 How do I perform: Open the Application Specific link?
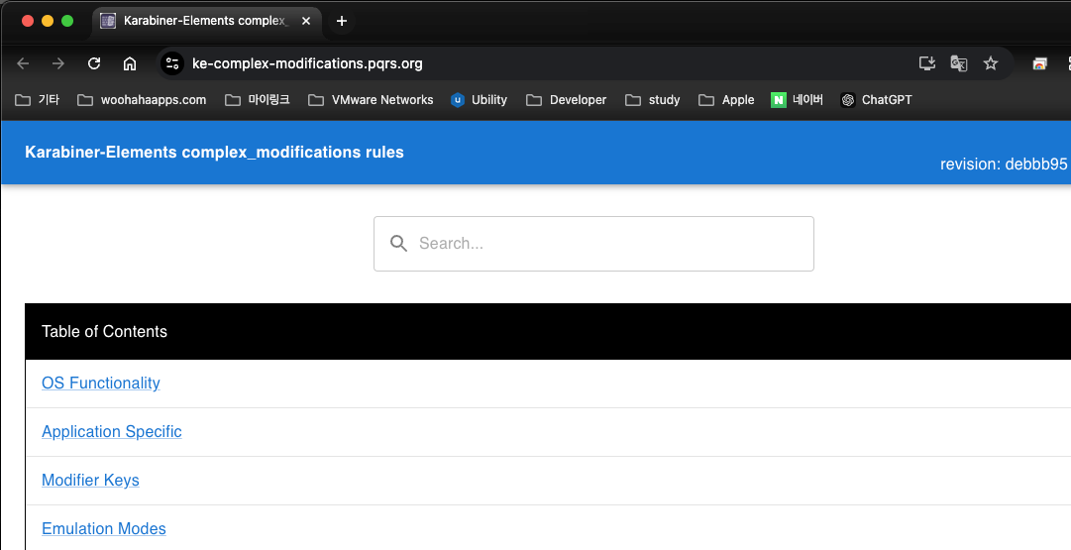coord(111,431)
